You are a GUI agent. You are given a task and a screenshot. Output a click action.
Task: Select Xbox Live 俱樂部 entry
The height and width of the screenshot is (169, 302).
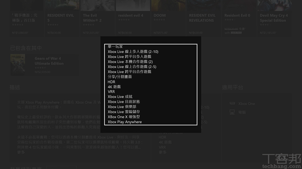[122, 107]
